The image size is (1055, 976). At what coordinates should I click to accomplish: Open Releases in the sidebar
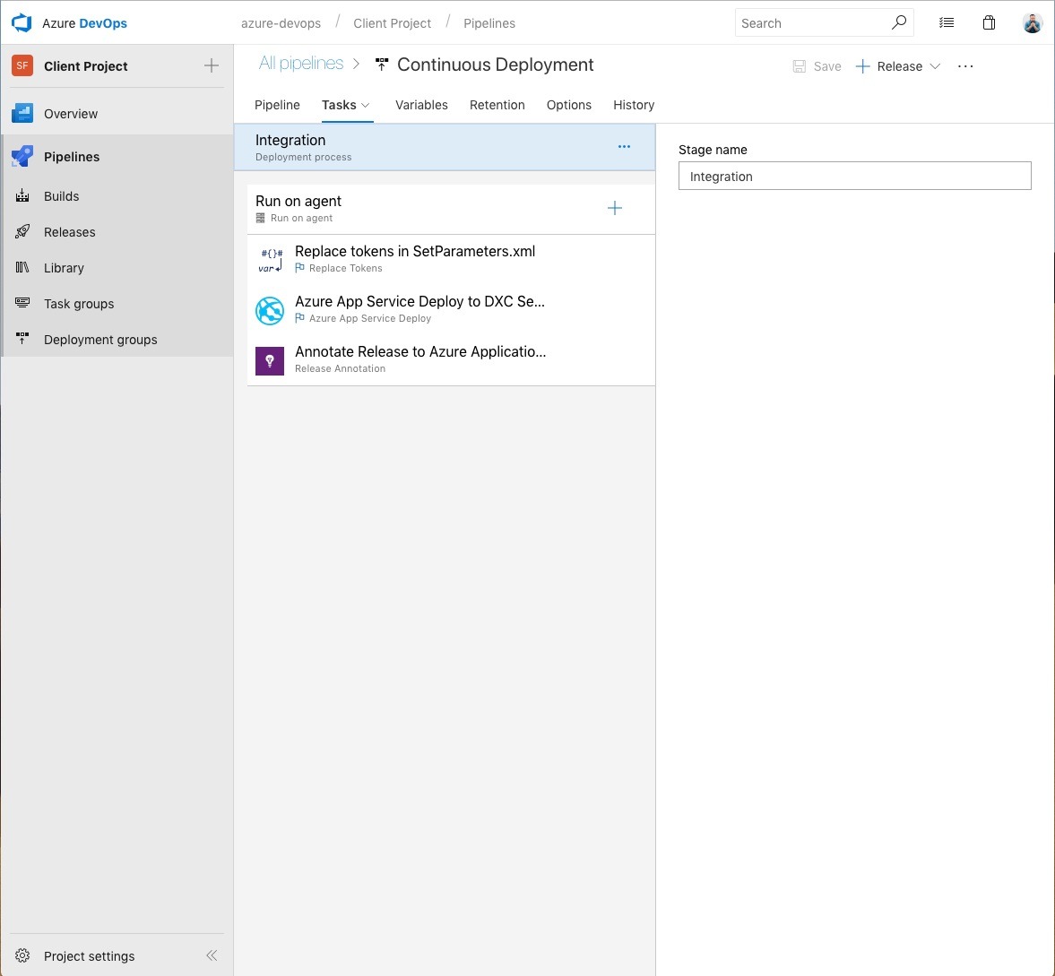pyautogui.click(x=69, y=232)
